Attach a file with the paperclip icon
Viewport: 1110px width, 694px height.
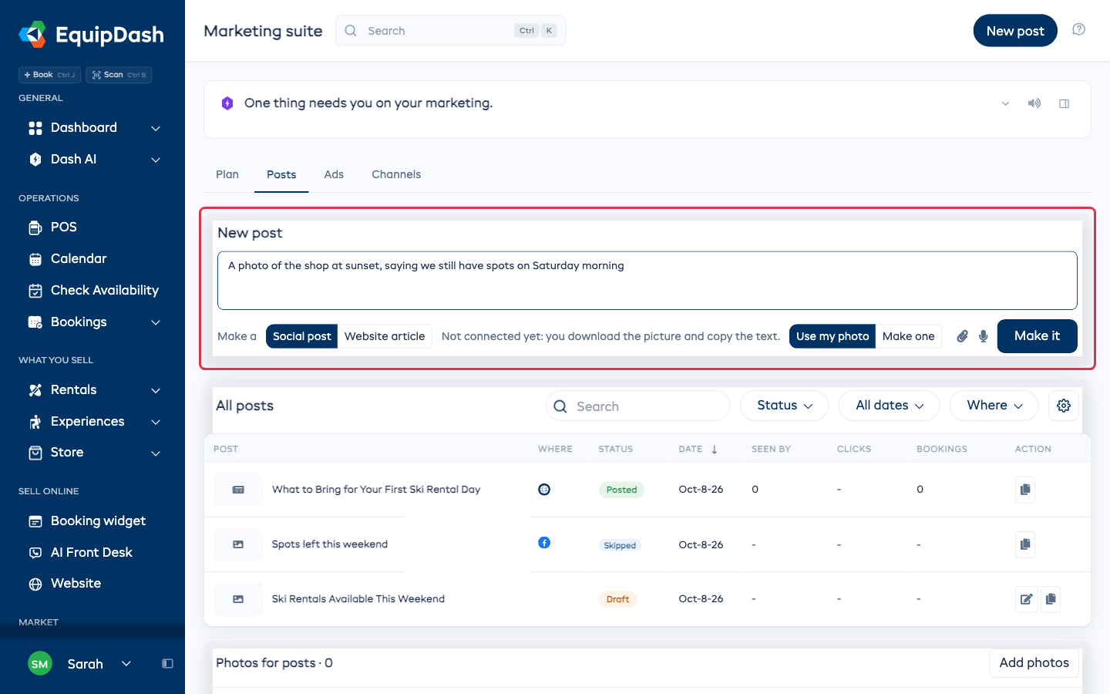coord(962,336)
